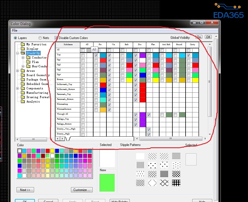Turn Global Visibility Off
Viewport: 248px width, 202px height.
tap(208, 37)
